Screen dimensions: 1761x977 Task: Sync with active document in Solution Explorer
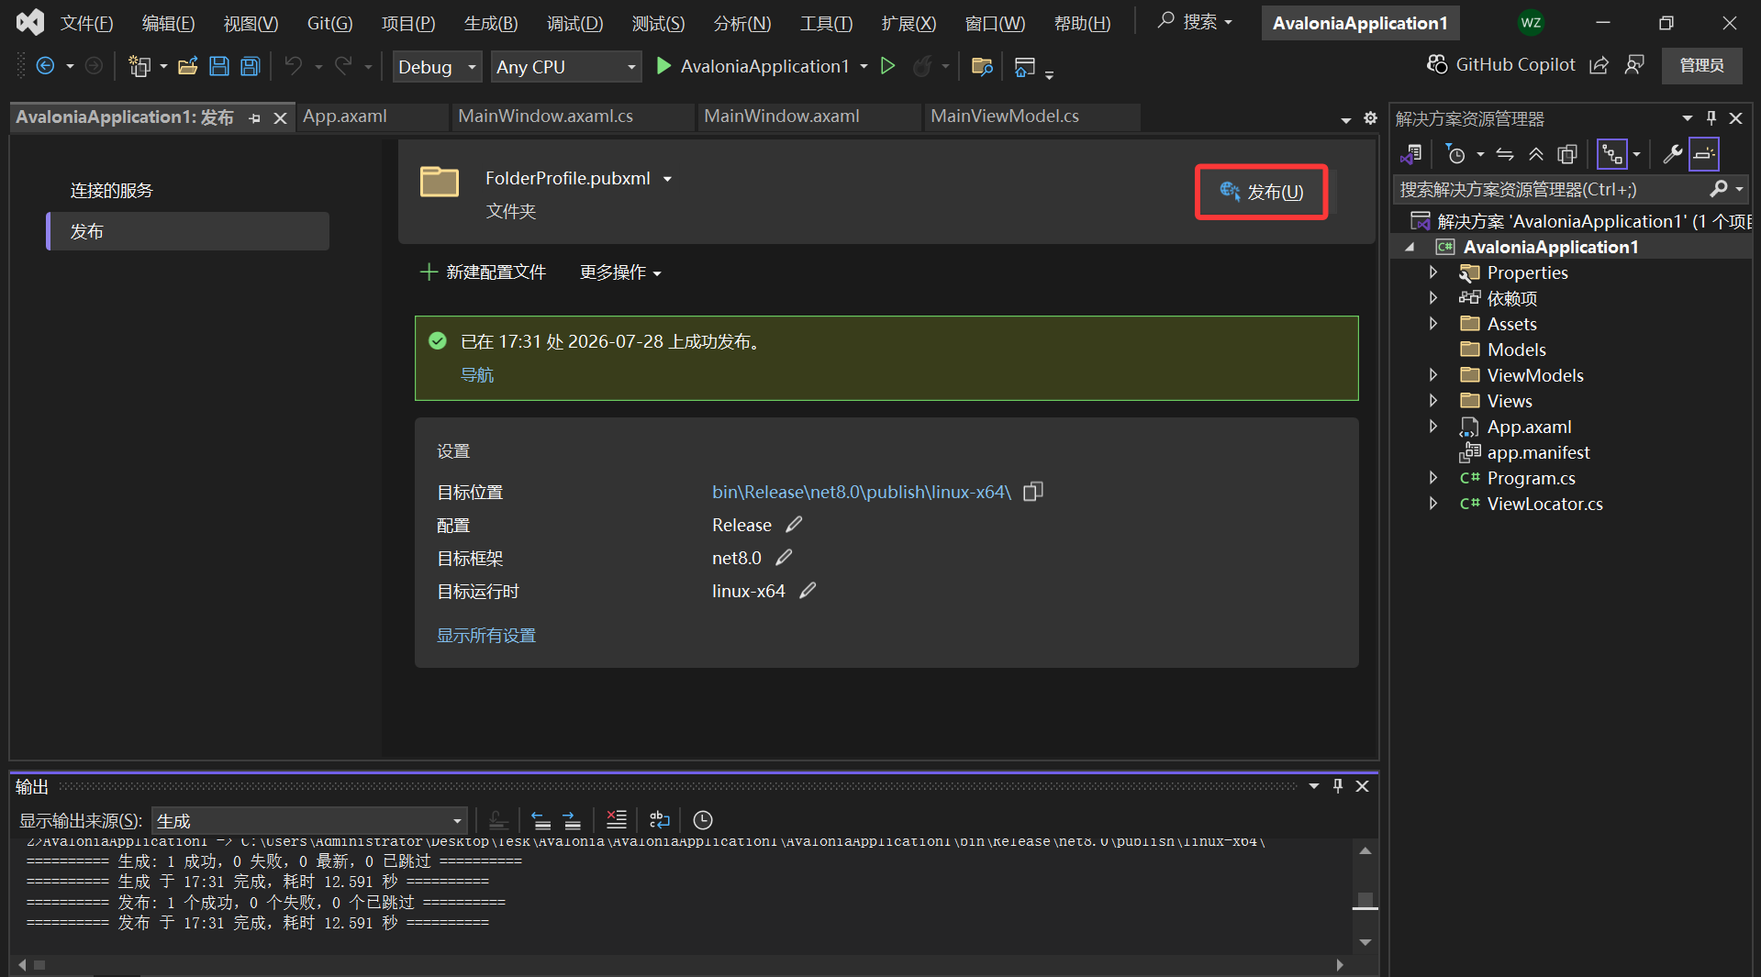pyautogui.click(x=1505, y=154)
